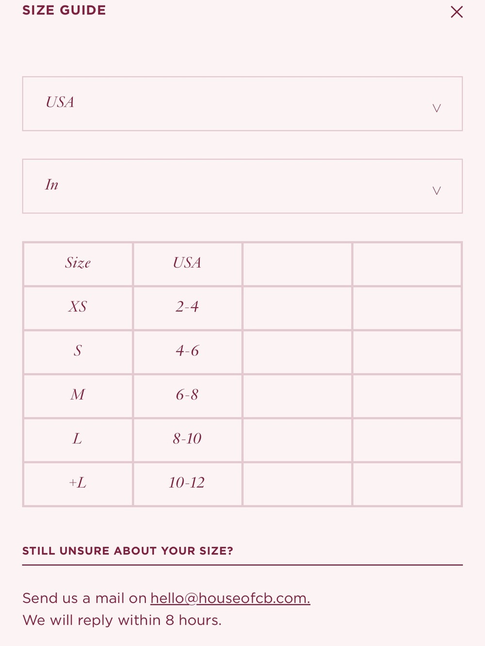Email hello@houseofcb.com link
The width and height of the screenshot is (485, 646).
coord(230,598)
